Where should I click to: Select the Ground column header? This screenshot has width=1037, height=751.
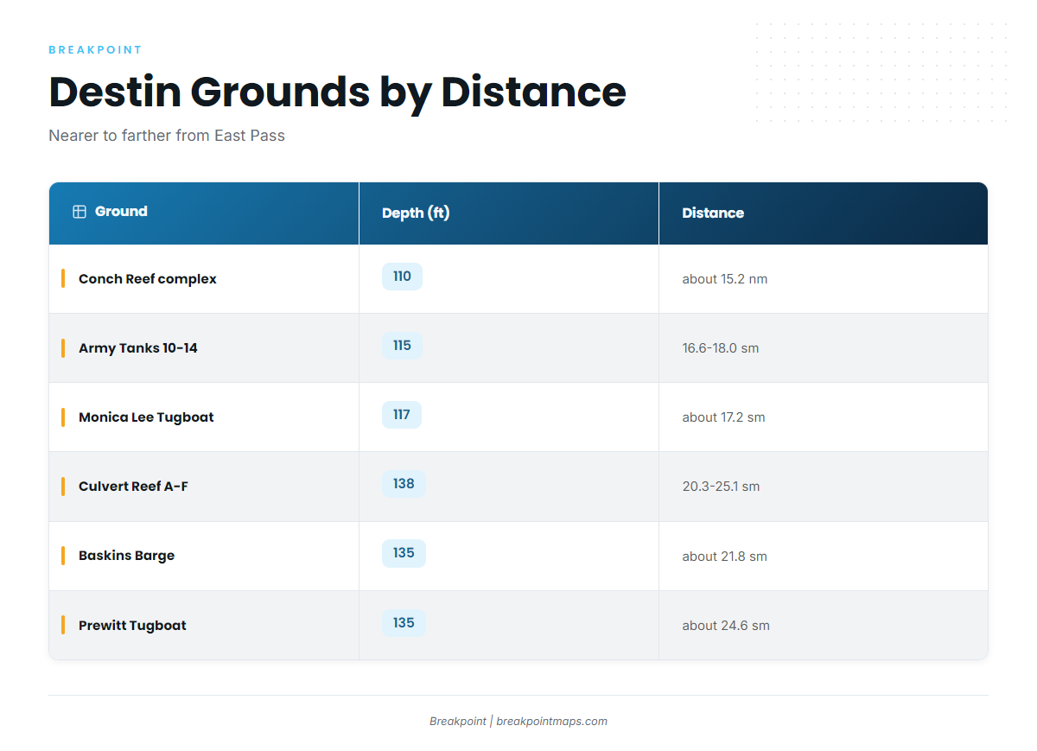204,213
